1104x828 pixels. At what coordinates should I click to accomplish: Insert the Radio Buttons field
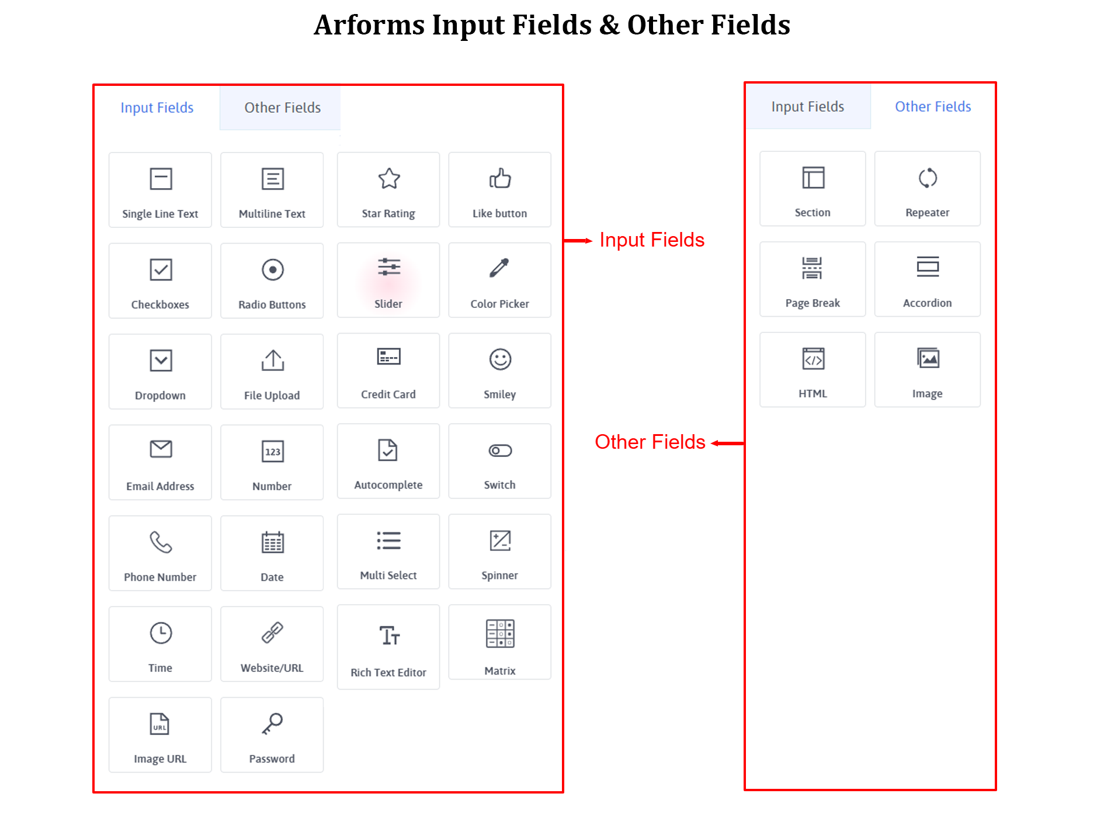(272, 280)
